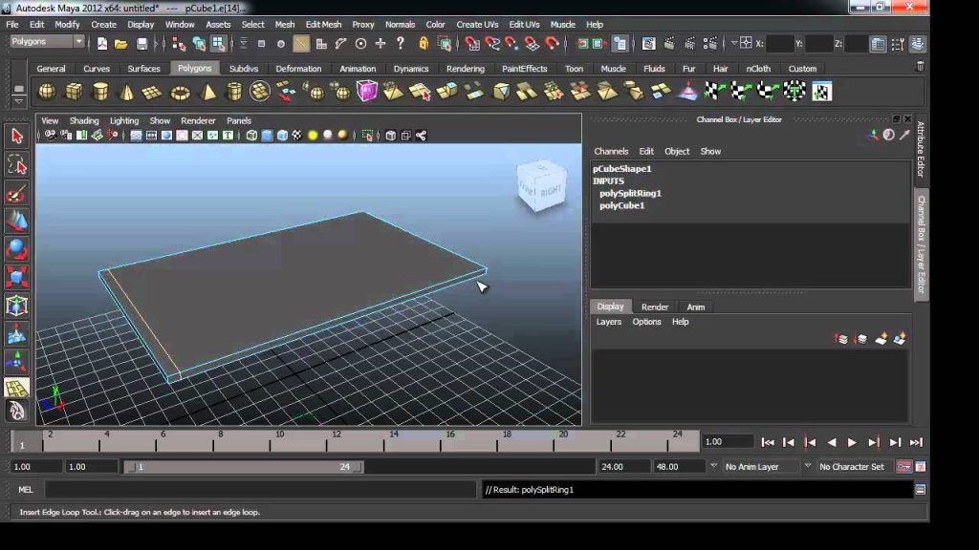Toggle auto keyframe button
979x550 pixels.
pyautogui.click(x=903, y=466)
